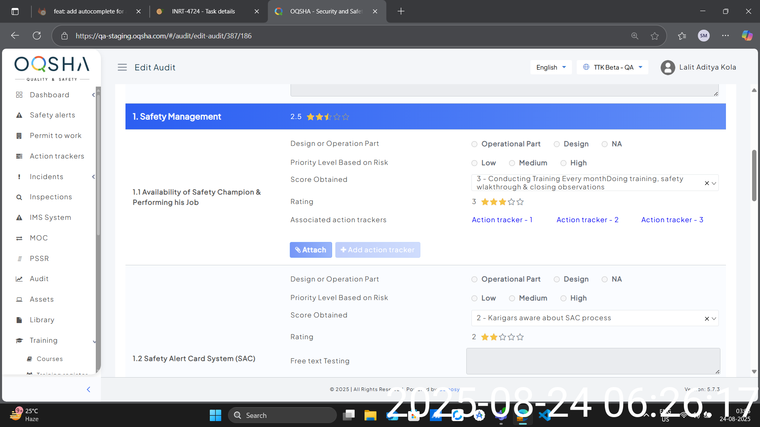Click the Free text Testing text area
This screenshot has height=427, width=760.
pyautogui.click(x=593, y=361)
